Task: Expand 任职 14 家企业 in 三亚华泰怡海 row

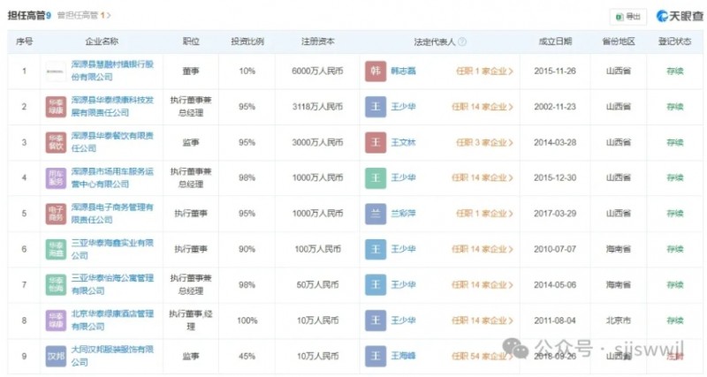Action: (482, 284)
